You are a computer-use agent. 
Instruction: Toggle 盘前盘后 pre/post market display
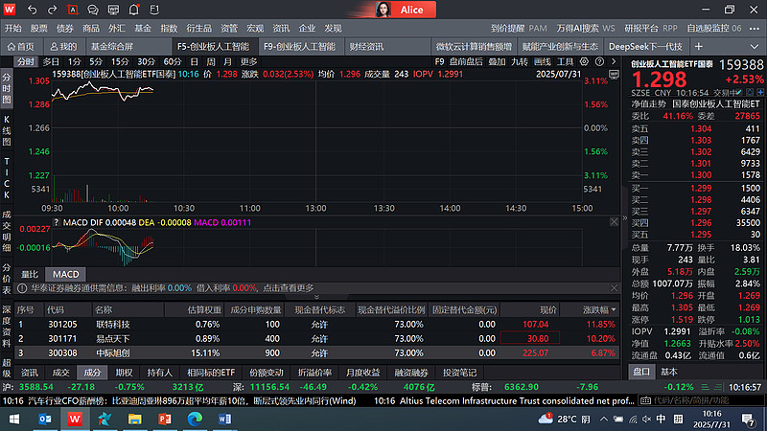(466, 61)
